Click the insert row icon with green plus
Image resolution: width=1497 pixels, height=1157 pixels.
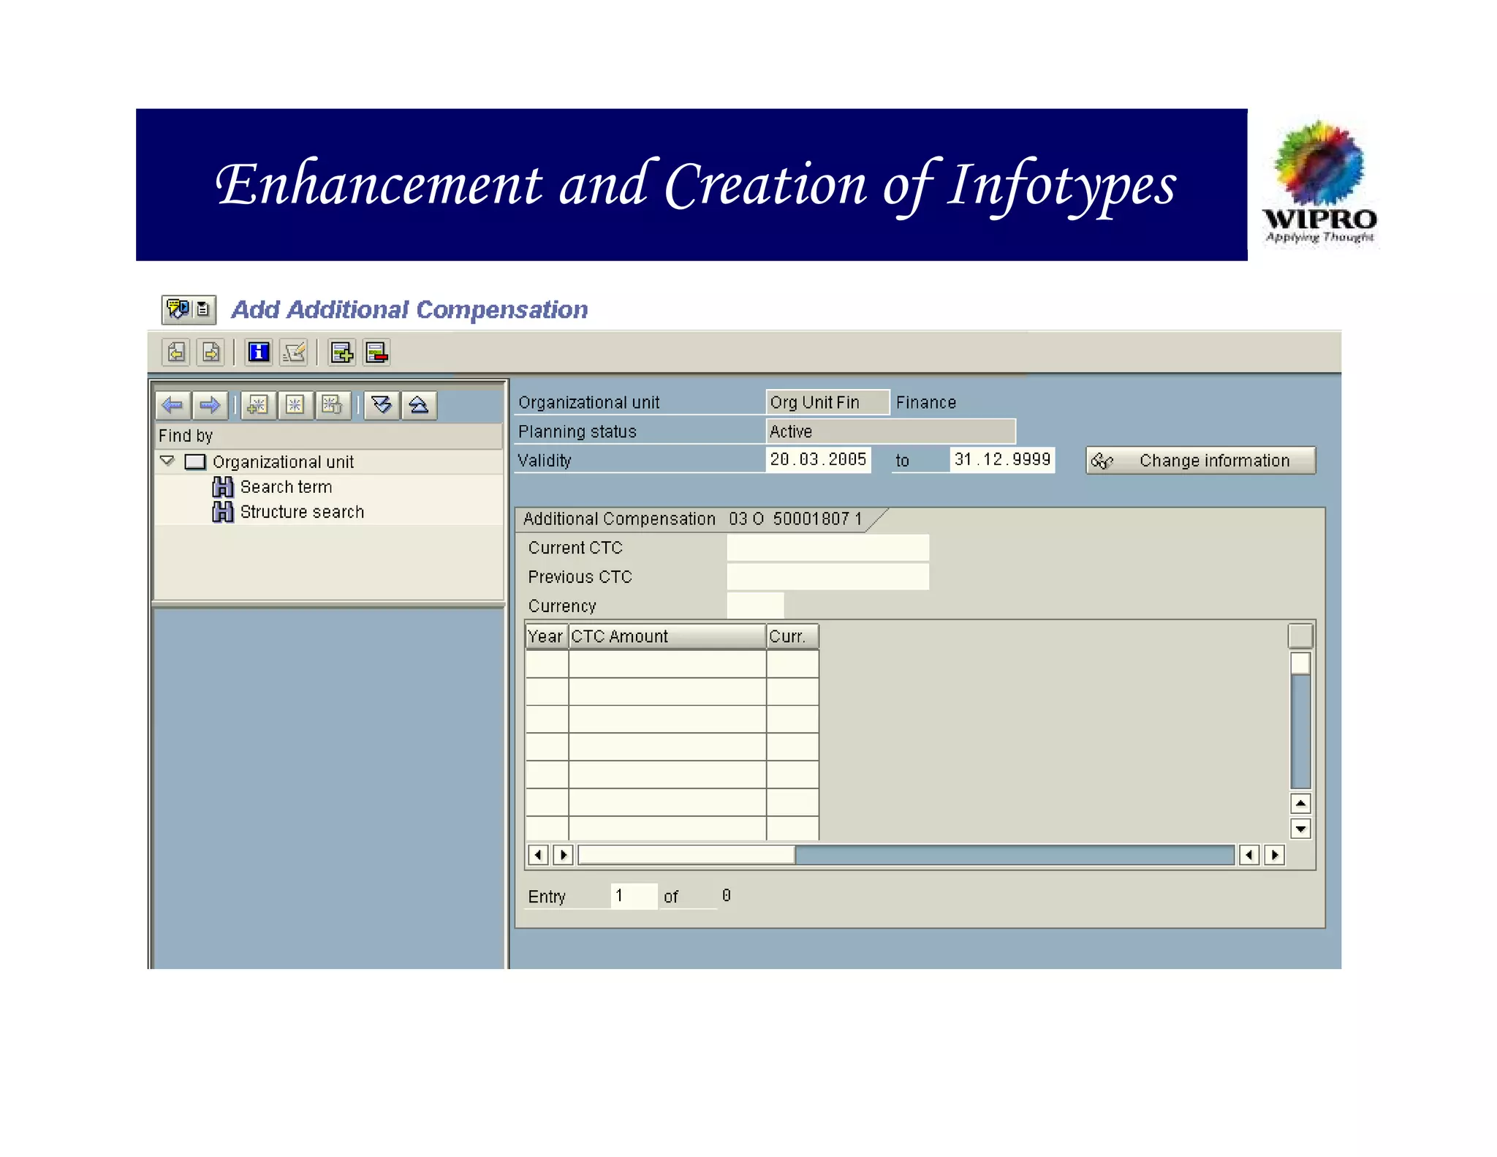pyautogui.click(x=341, y=353)
